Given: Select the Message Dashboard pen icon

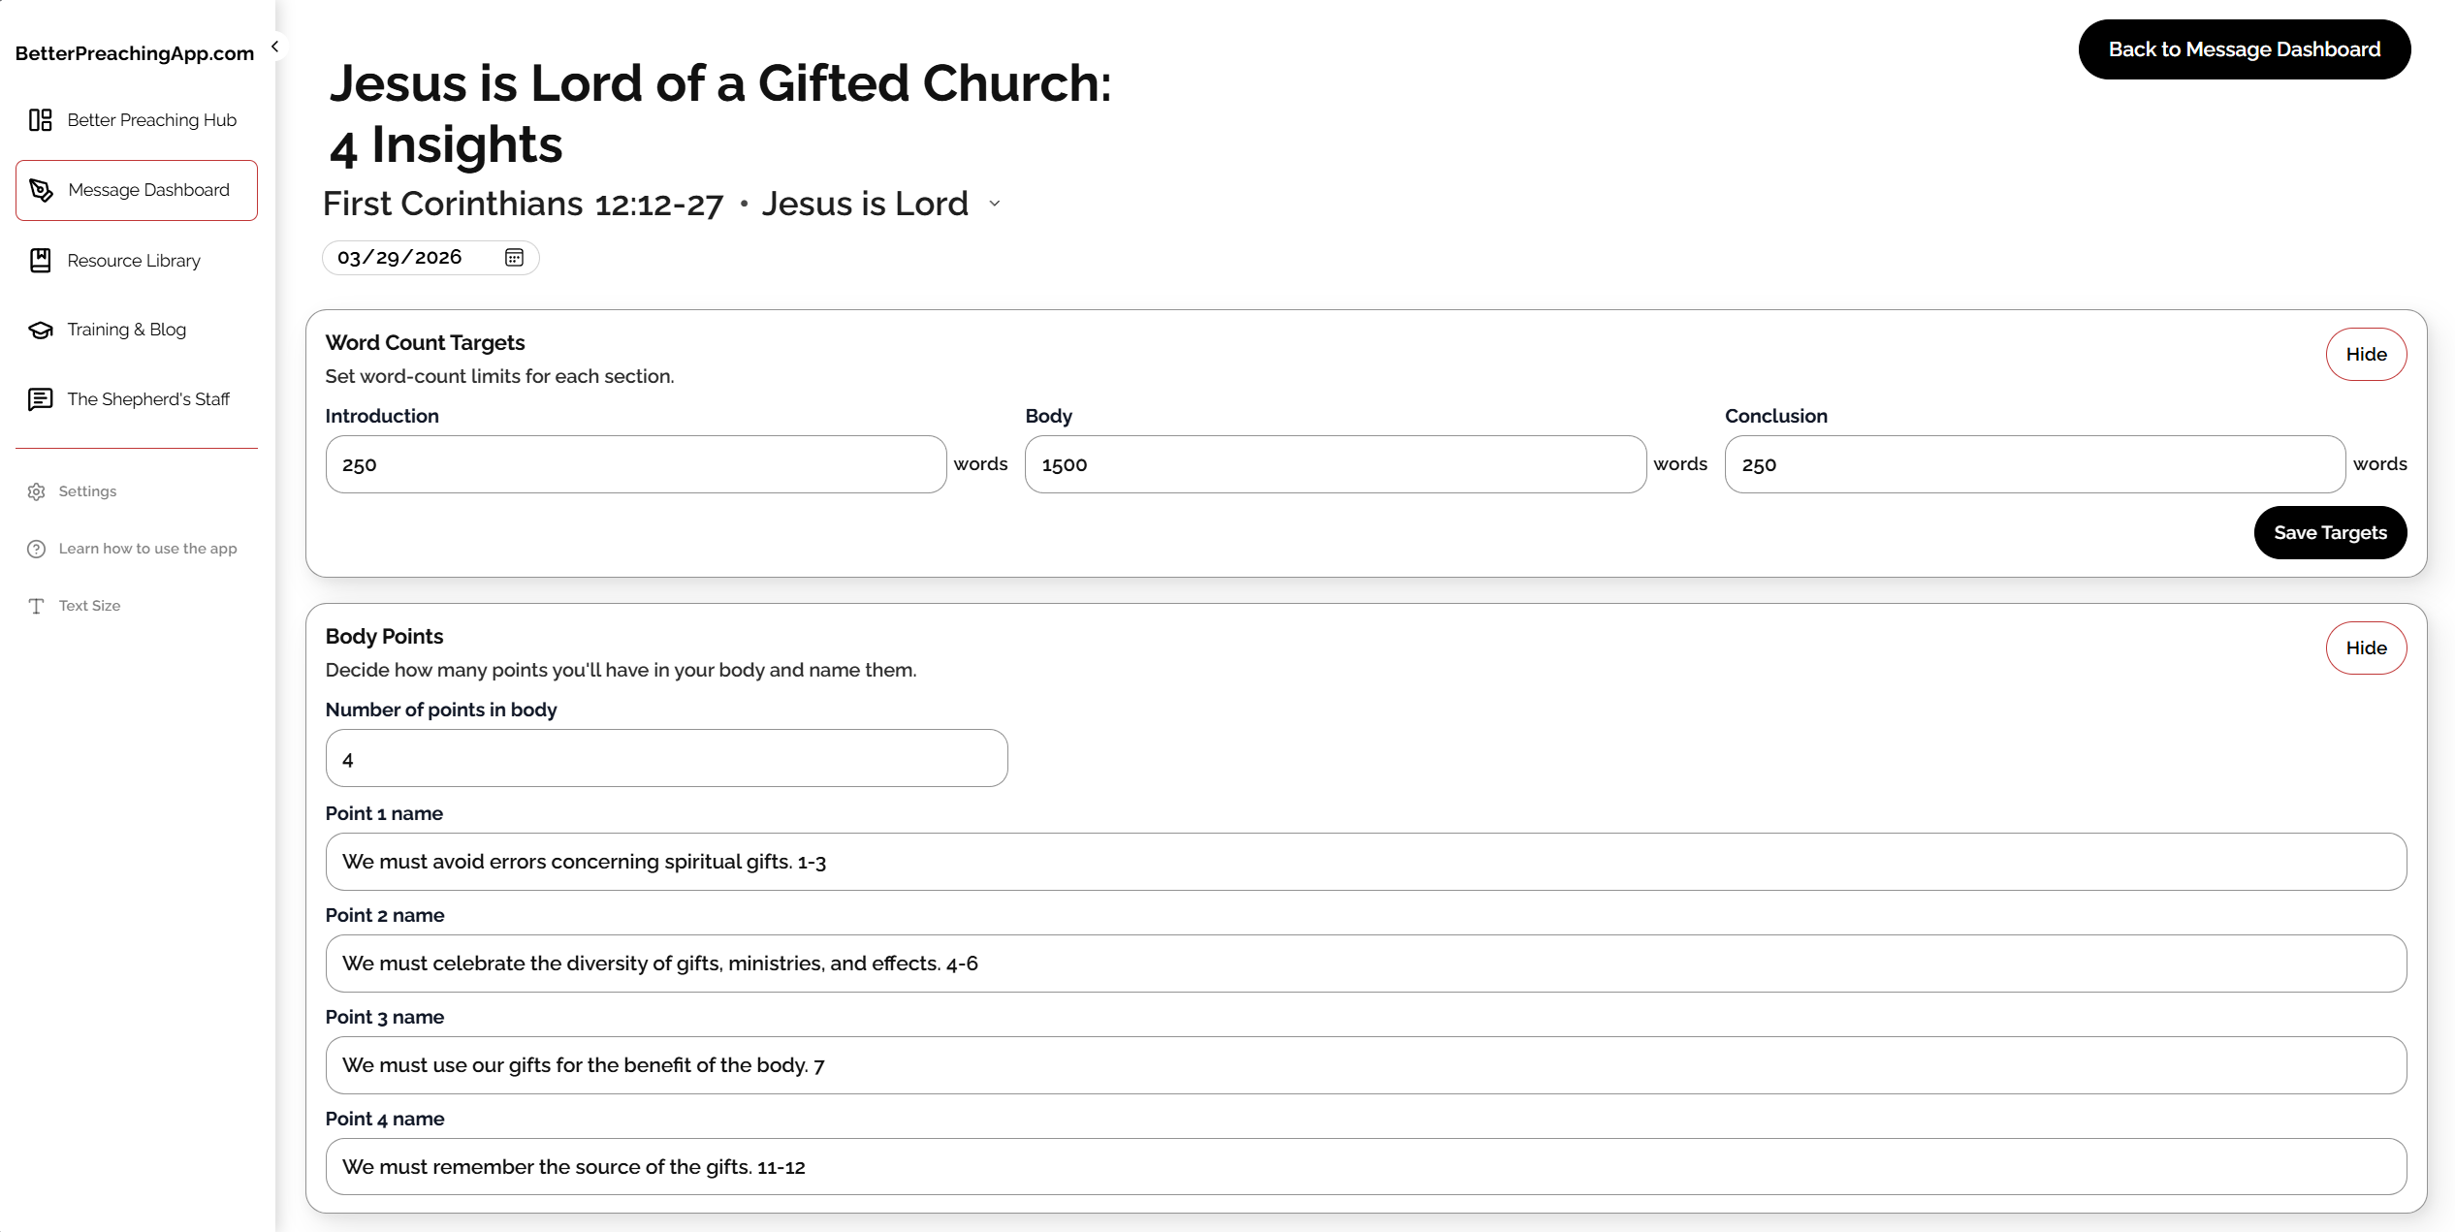Looking at the screenshot, I should 41,190.
